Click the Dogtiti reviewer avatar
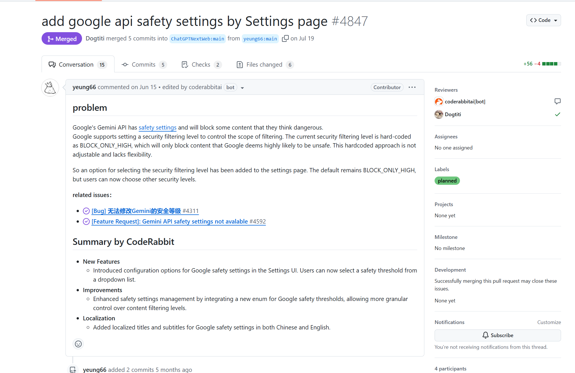This screenshot has height=373, width=575. tap(439, 114)
